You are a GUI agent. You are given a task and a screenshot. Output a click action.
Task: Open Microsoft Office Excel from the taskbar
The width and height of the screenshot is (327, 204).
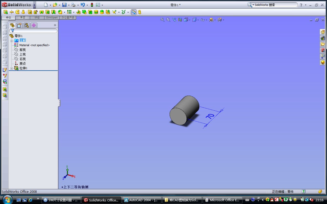223,200
